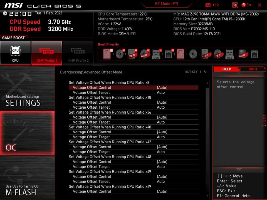The image size is (267, 200).
Task: Select Voltage Offset Target field for Ratio x40
Action: point(133,137)
